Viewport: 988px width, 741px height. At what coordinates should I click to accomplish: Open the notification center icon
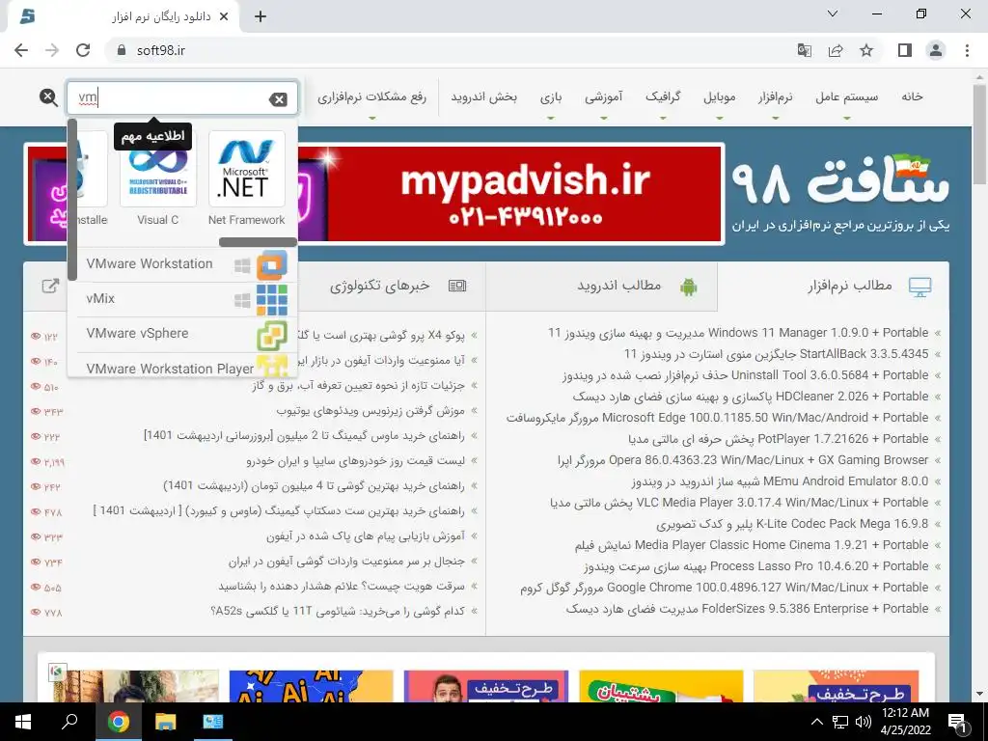(x=957, y=723)
